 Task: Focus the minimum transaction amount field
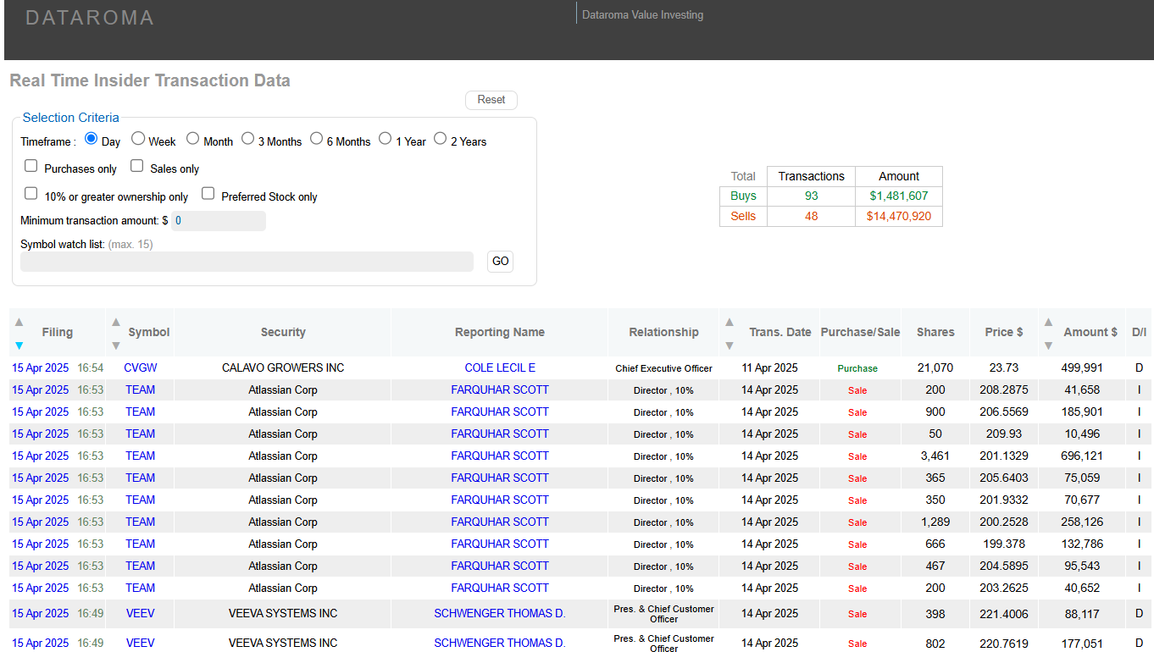pos(219,221)
